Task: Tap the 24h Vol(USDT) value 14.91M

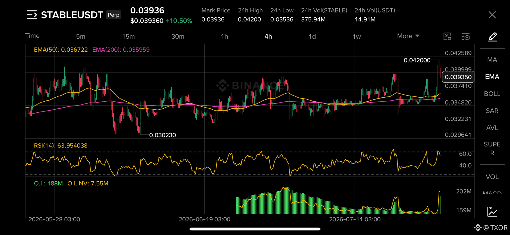Action: (x=365, y=20)
